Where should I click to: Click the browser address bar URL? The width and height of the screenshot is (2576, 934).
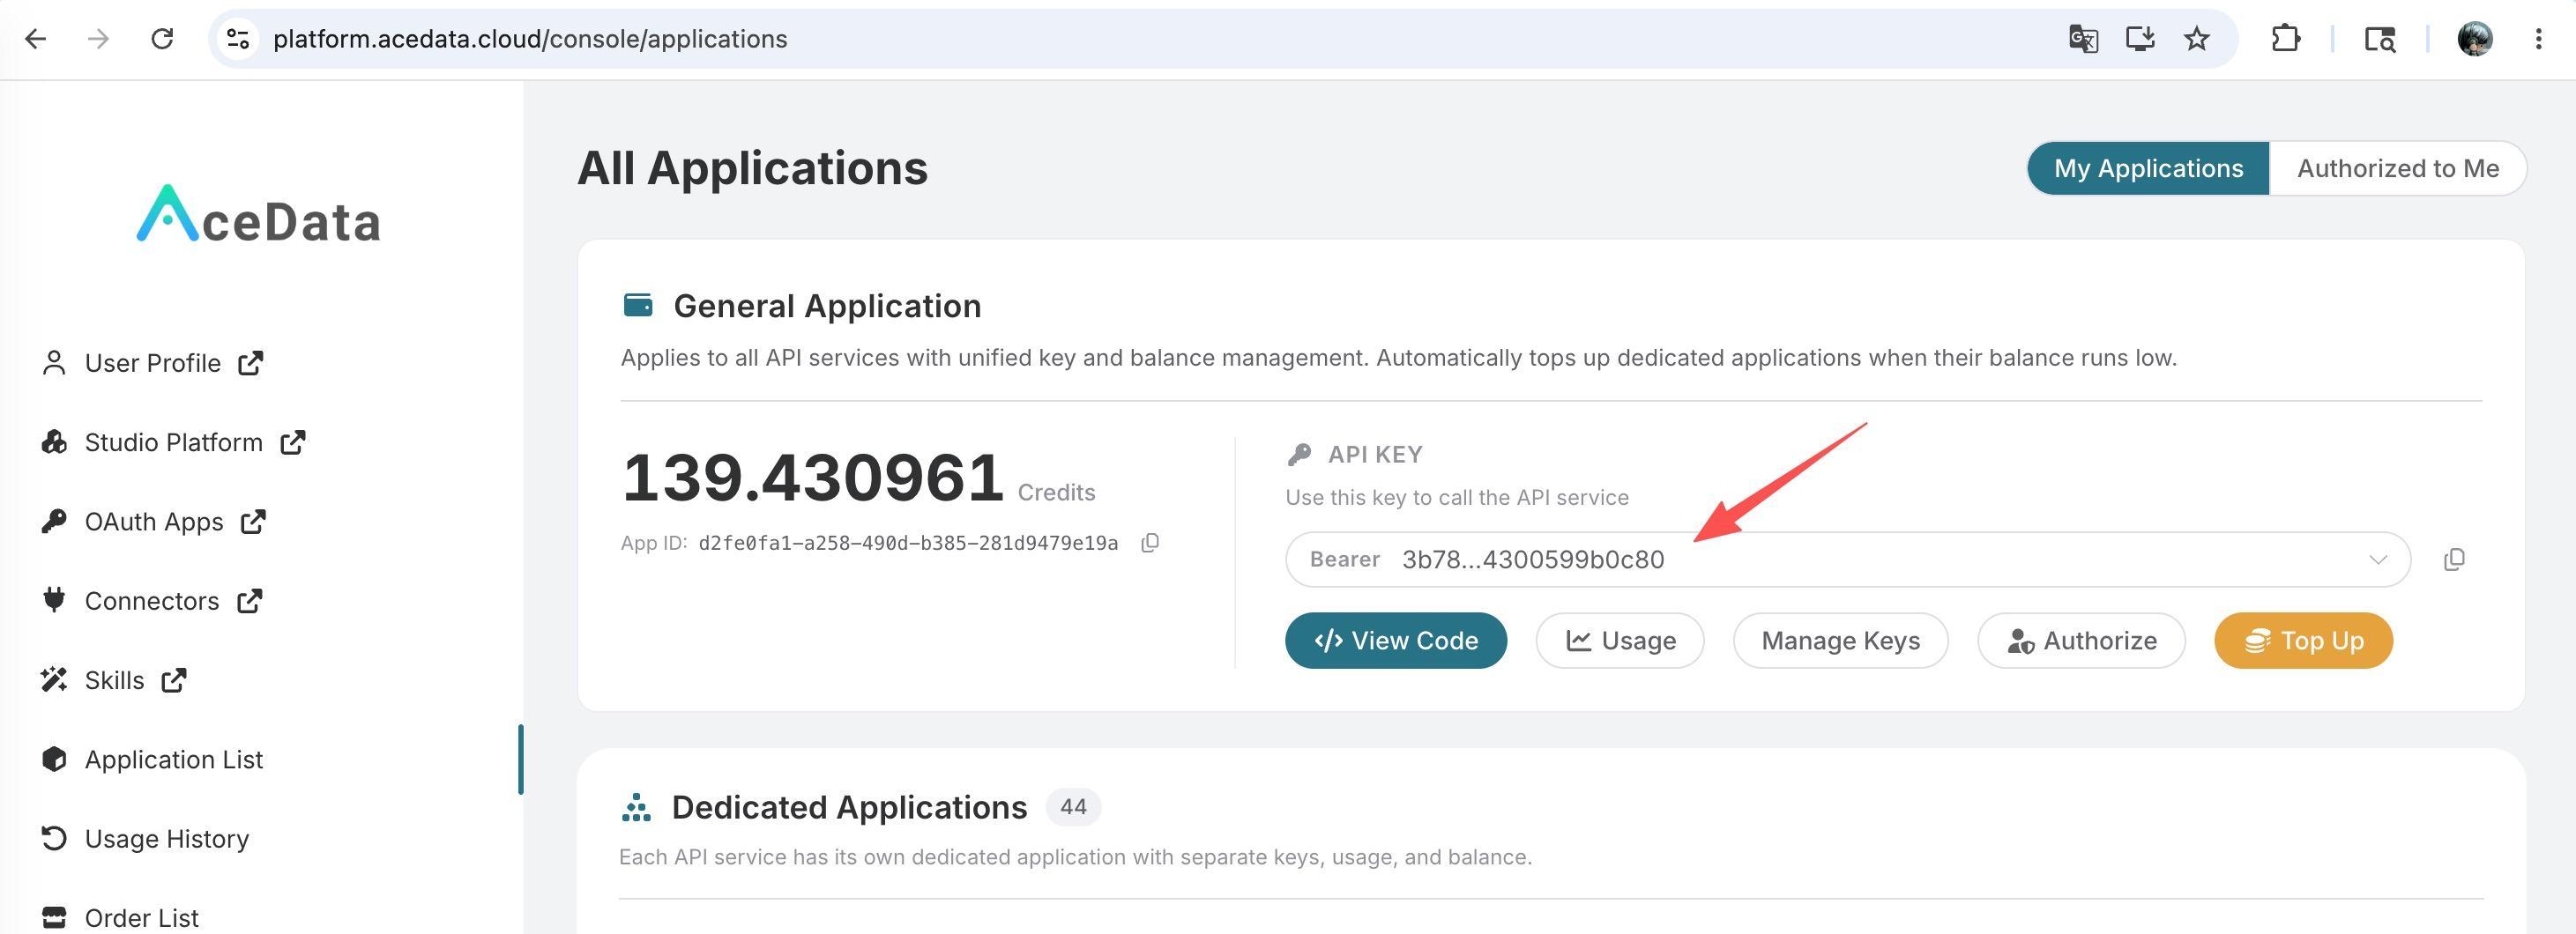pyautogui.click(x=530, y=39)
